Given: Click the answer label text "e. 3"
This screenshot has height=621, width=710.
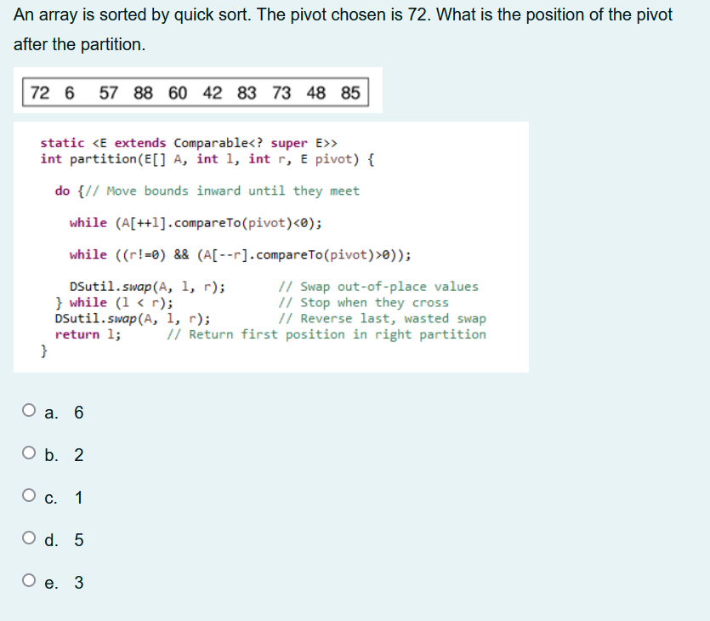Looking at the screenshot, I should tap(64, 582).
